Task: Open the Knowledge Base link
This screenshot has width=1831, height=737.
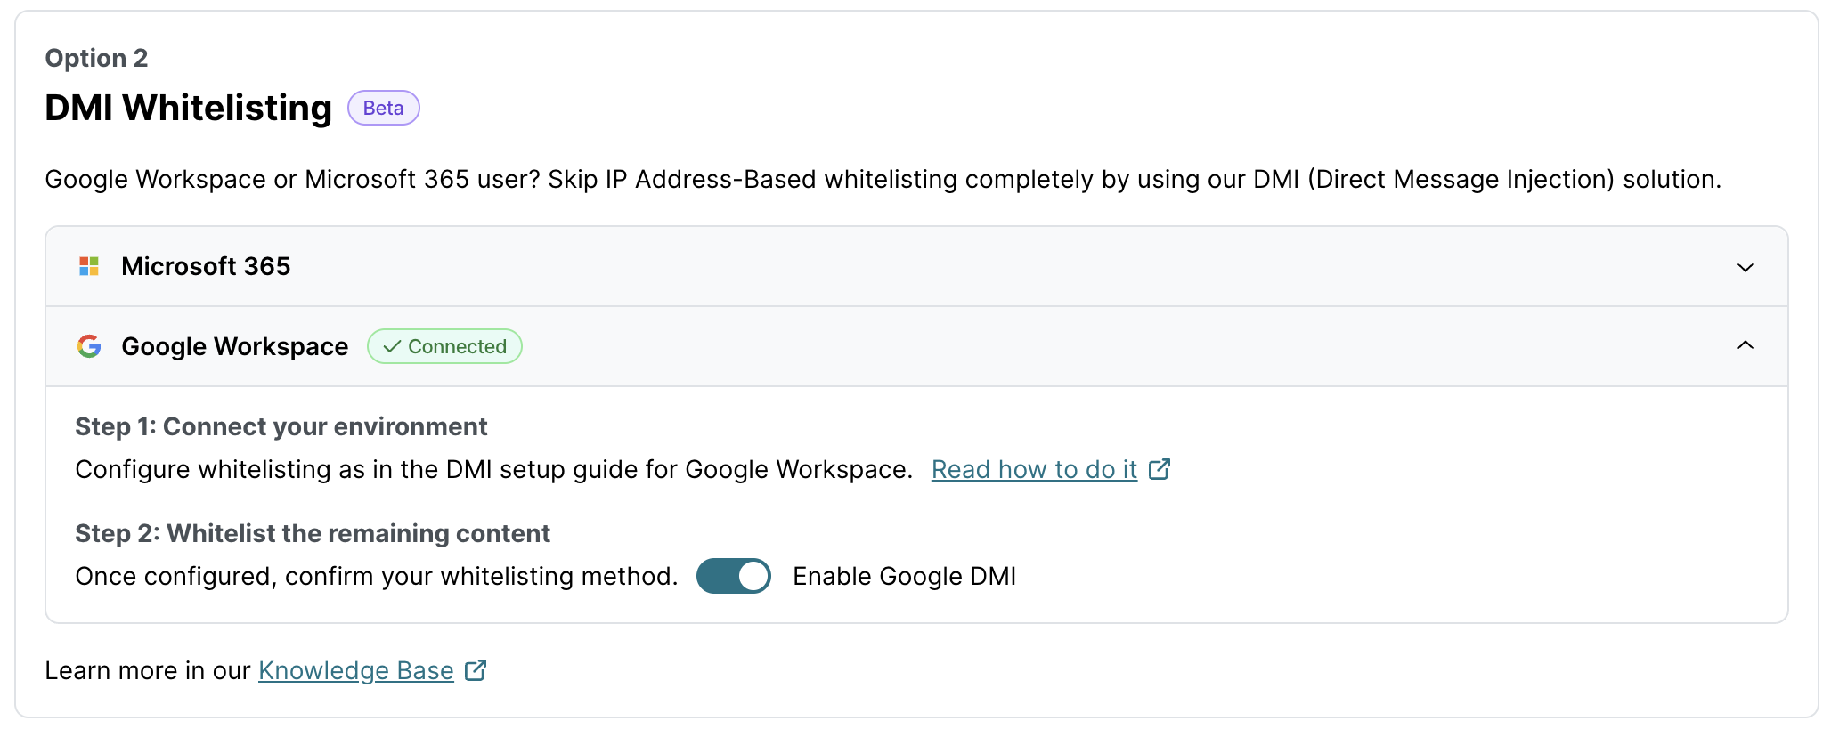Action: (355, 670)
